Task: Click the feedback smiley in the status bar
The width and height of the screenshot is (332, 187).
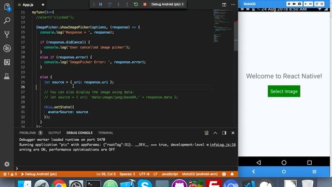Action: [x=224, y=174]
